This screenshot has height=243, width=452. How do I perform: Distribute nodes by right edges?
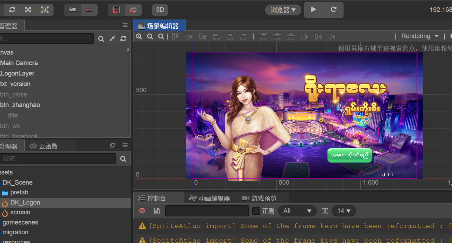click(x=332, y=36)
